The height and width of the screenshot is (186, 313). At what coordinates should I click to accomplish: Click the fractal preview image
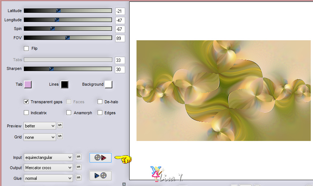223,90
